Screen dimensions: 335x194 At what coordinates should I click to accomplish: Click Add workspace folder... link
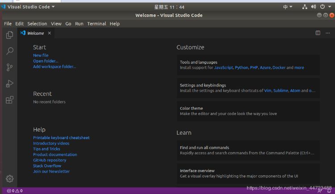click(54, 66)
